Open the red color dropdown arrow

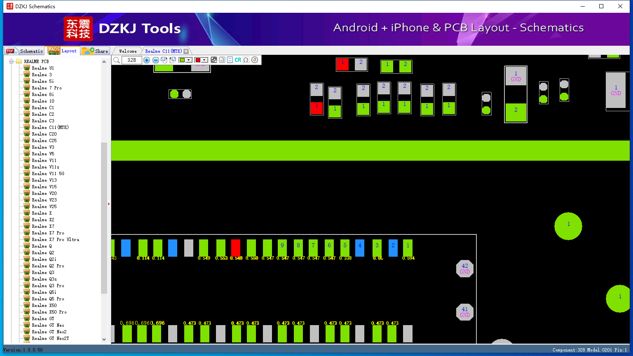pos(204,60)
